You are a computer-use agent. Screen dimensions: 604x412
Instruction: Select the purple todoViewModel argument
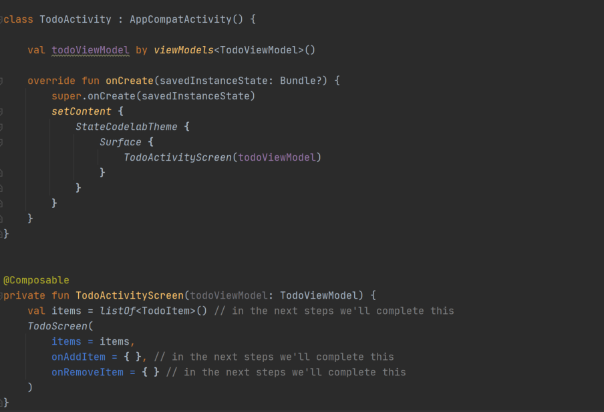coord(277,157)
